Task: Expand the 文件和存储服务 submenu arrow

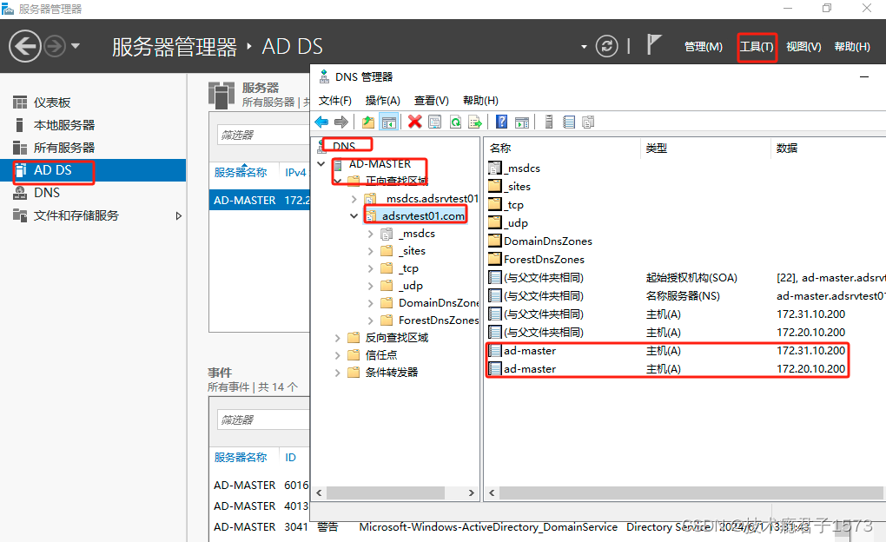Action: [179, 215]
